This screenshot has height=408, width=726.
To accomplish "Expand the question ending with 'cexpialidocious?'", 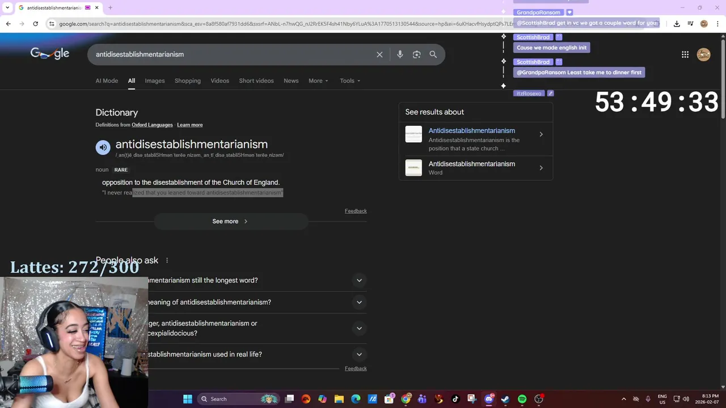I will pos(359,328).
